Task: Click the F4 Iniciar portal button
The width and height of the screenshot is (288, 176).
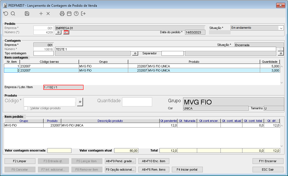Action: (187, 170)
